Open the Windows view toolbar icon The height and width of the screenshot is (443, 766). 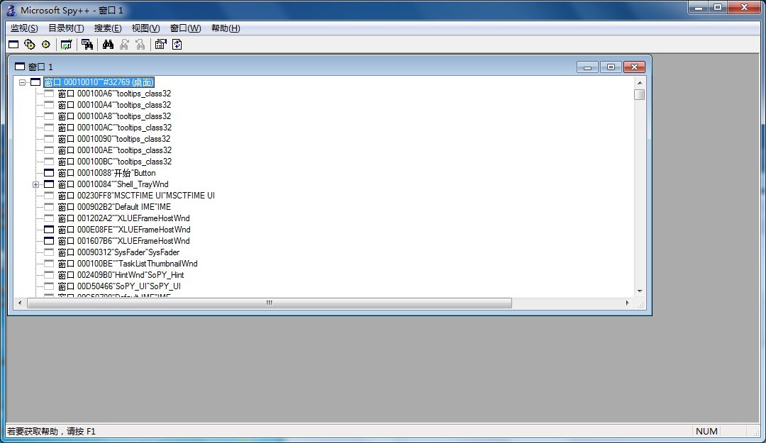tap(13, 45)
